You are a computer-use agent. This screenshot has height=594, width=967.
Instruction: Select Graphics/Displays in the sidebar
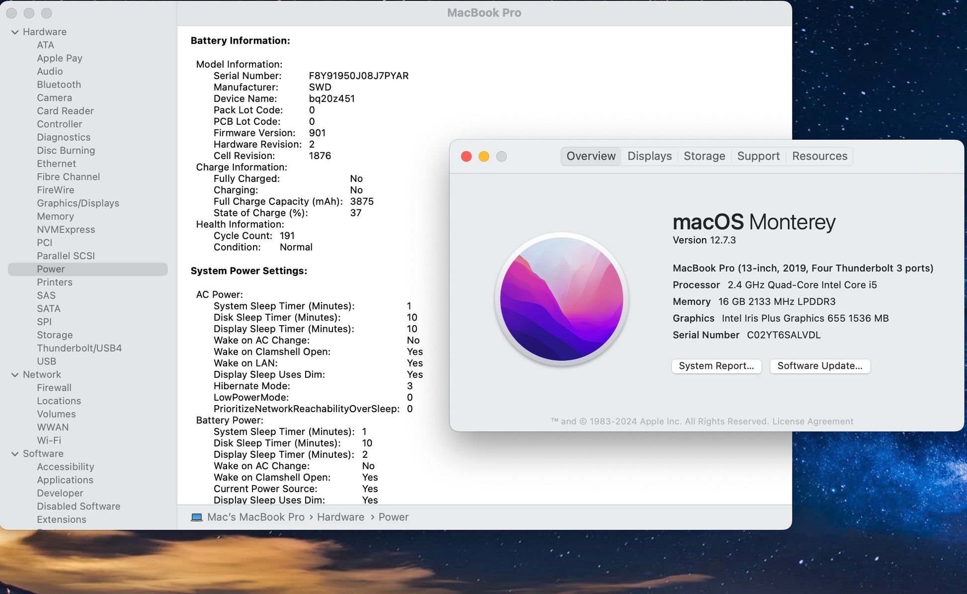[x=78, y=203]
